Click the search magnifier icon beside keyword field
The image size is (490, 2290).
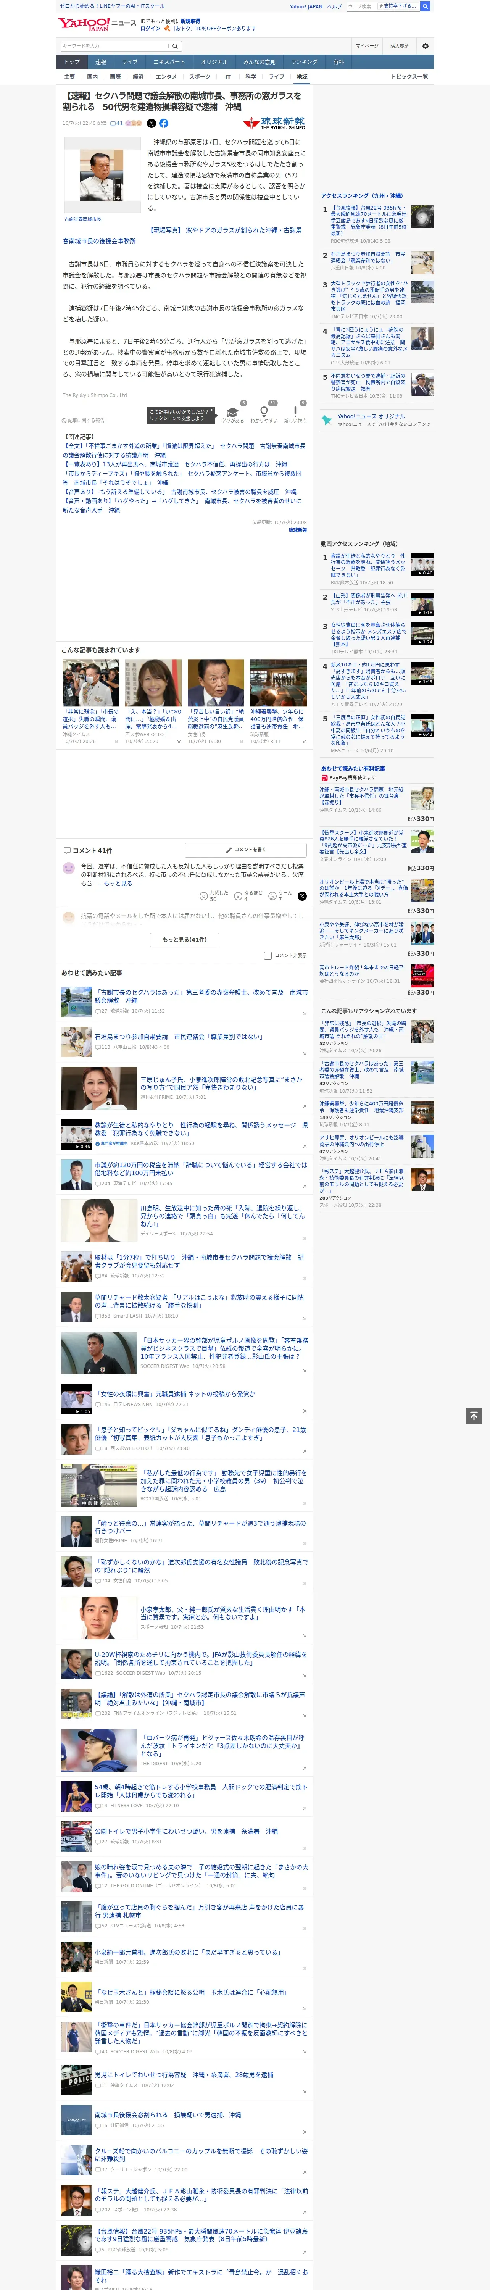(x=175, y=45)
